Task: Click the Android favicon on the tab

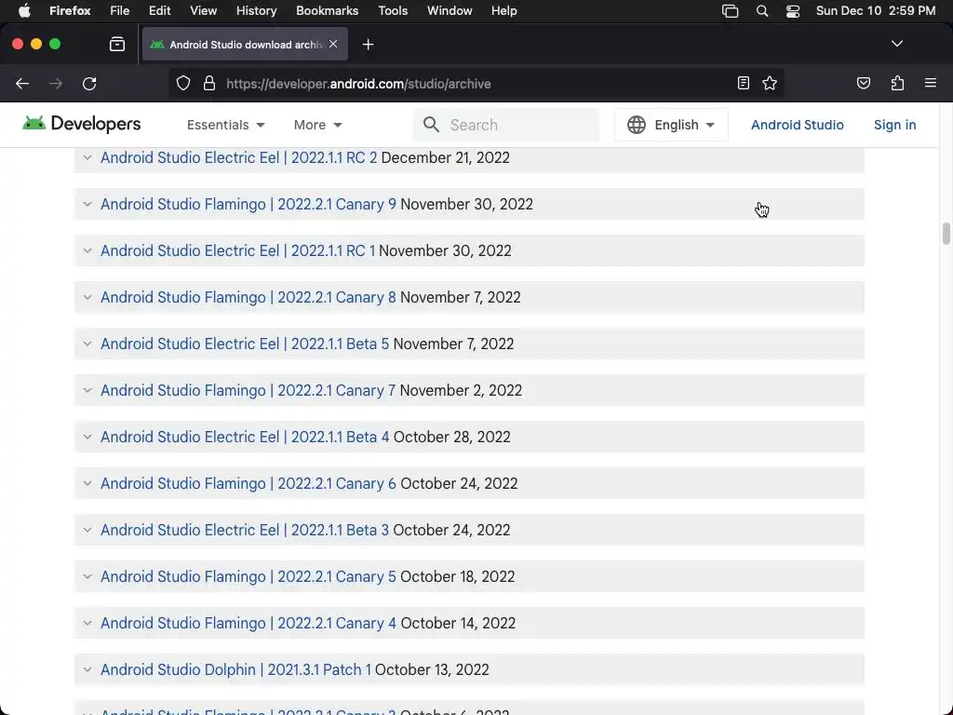Action: click(157, 45)
